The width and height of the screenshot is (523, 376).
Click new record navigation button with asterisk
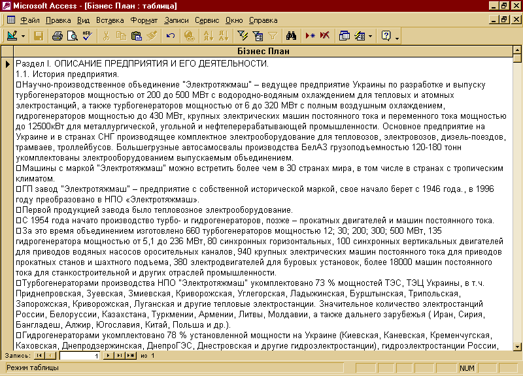[x=131, y=356]
